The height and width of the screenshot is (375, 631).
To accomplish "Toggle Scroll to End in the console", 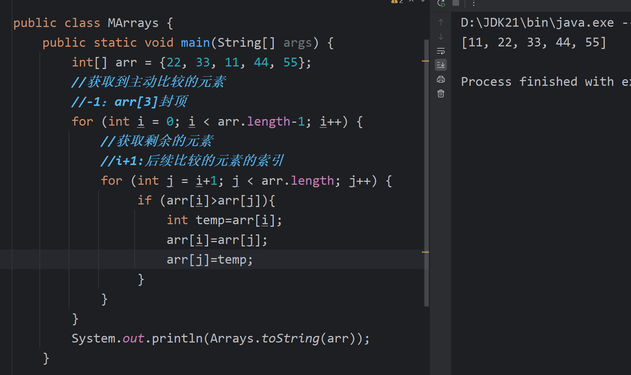I will tap(441, 65).
